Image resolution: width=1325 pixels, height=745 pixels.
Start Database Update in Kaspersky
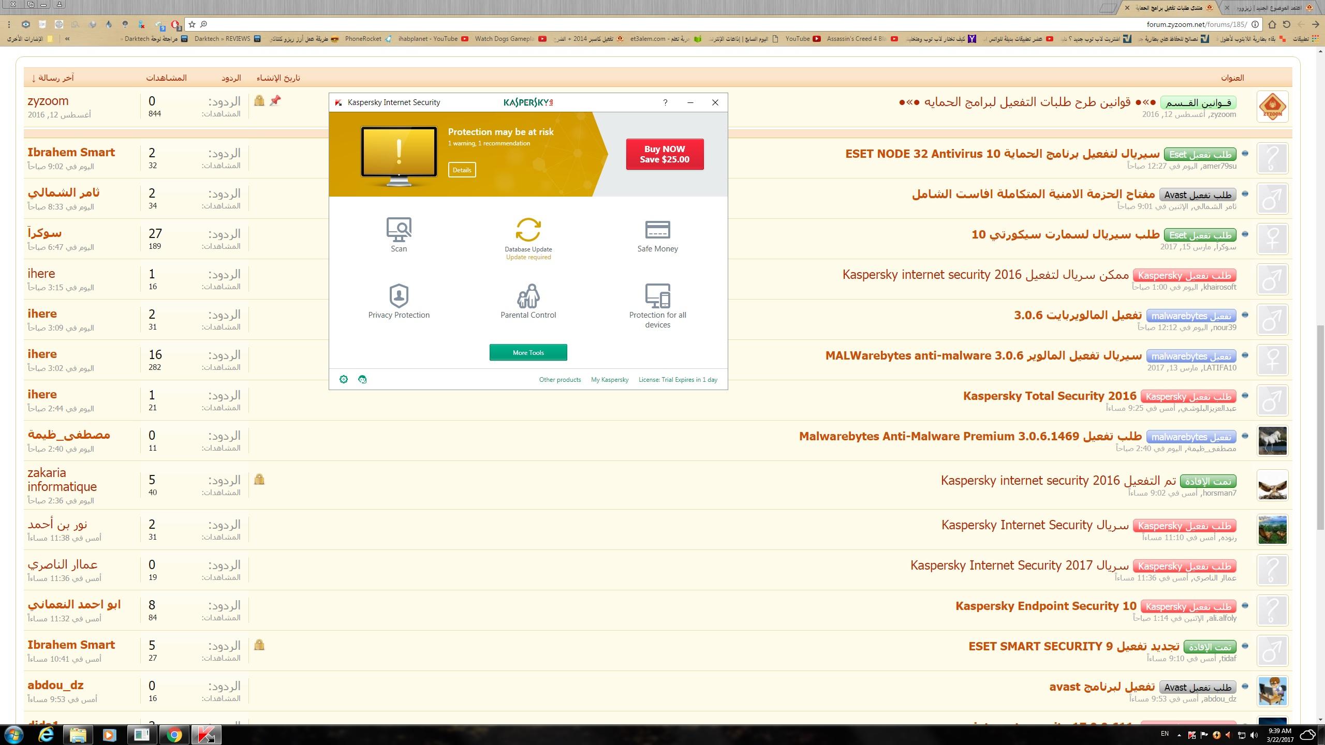528,238
